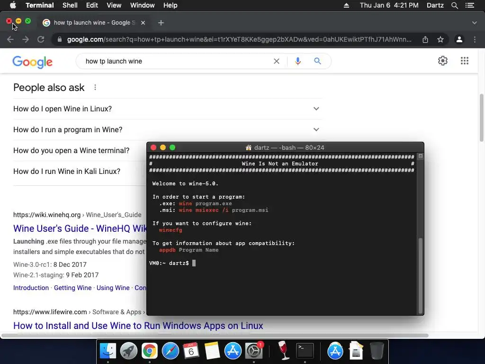The image size is (485, 364).
Task: Bookmark this page with star
Action: pyautogui.click(x=440, y=39)
